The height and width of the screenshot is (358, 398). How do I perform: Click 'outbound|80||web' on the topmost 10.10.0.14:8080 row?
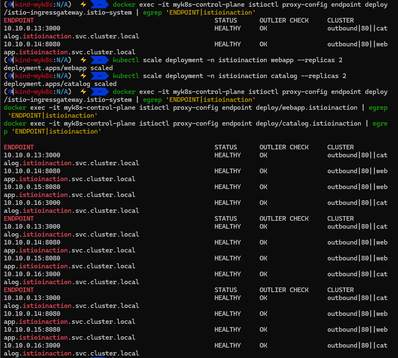click(357, 44)
